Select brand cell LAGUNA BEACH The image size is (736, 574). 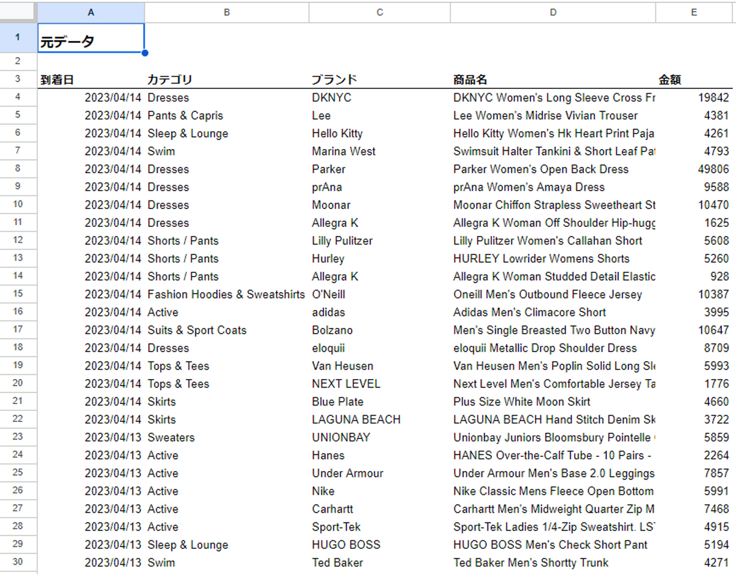[380, 419]
